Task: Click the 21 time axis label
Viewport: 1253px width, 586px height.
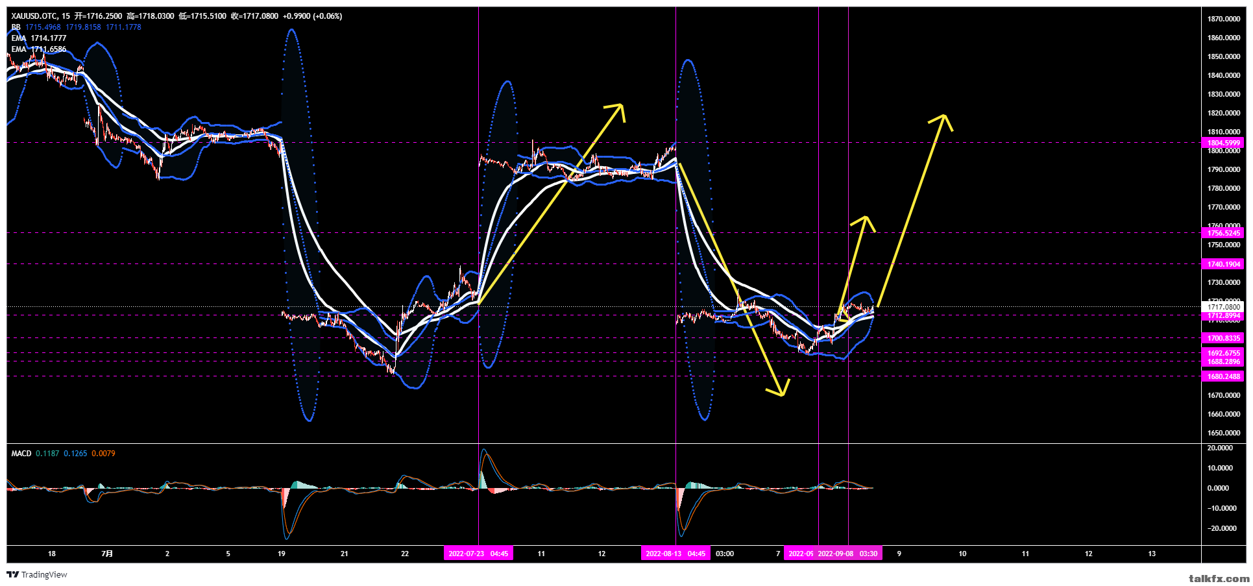Action: coord(345,554)
